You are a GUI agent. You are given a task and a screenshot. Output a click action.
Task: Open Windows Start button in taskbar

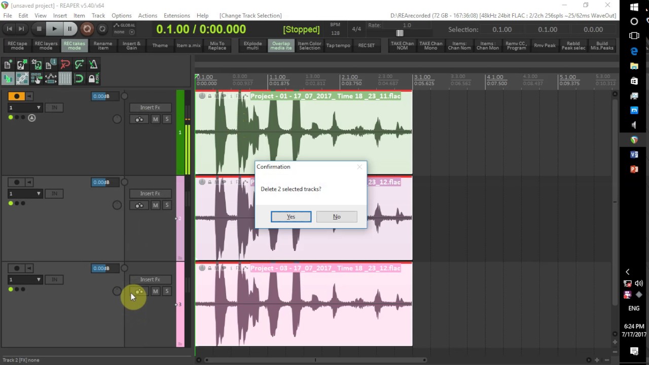click(634, 7)
